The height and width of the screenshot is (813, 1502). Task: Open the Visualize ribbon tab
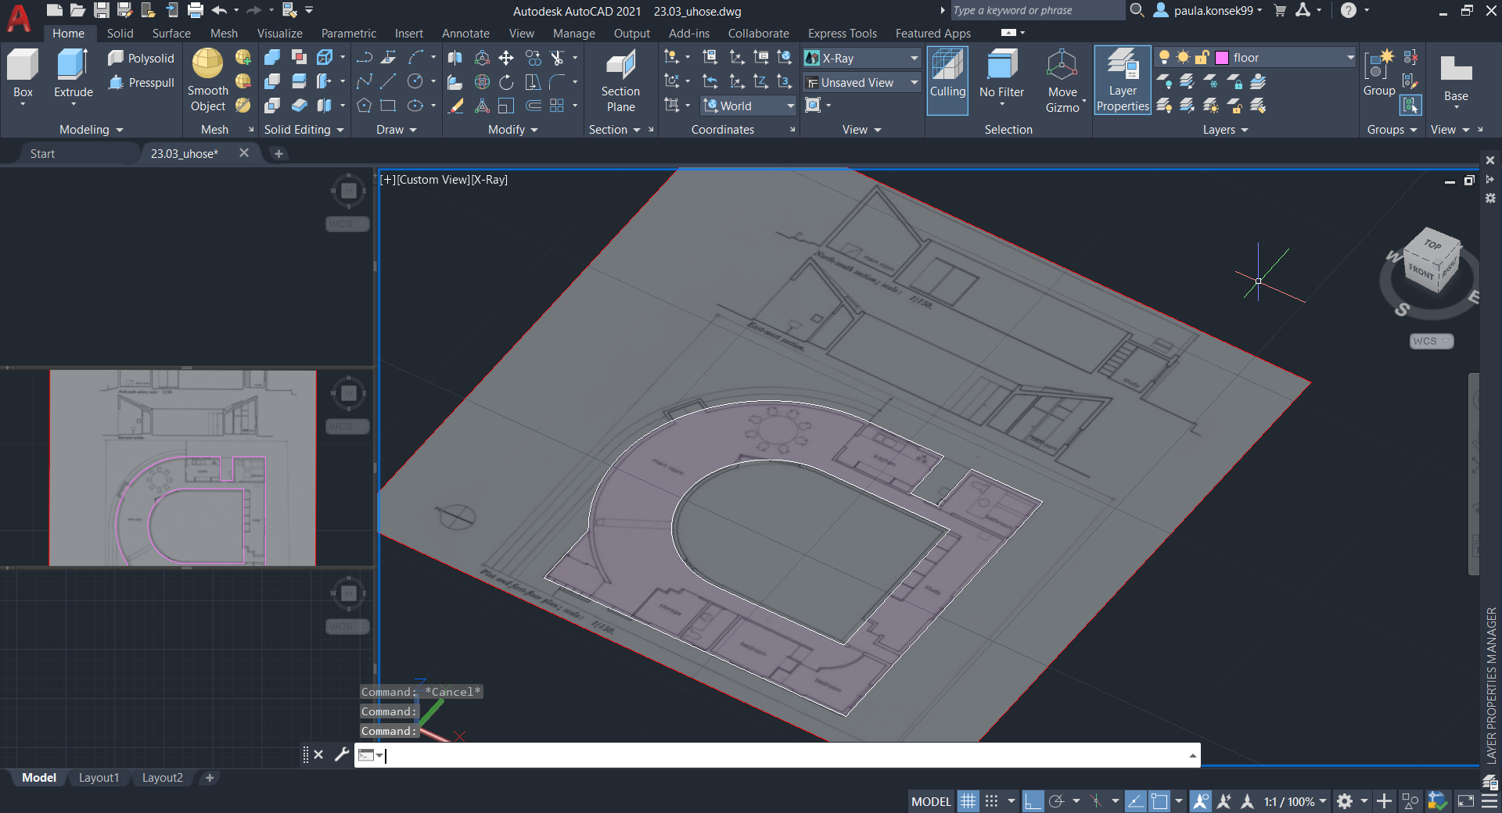click(x=279, y=33)
